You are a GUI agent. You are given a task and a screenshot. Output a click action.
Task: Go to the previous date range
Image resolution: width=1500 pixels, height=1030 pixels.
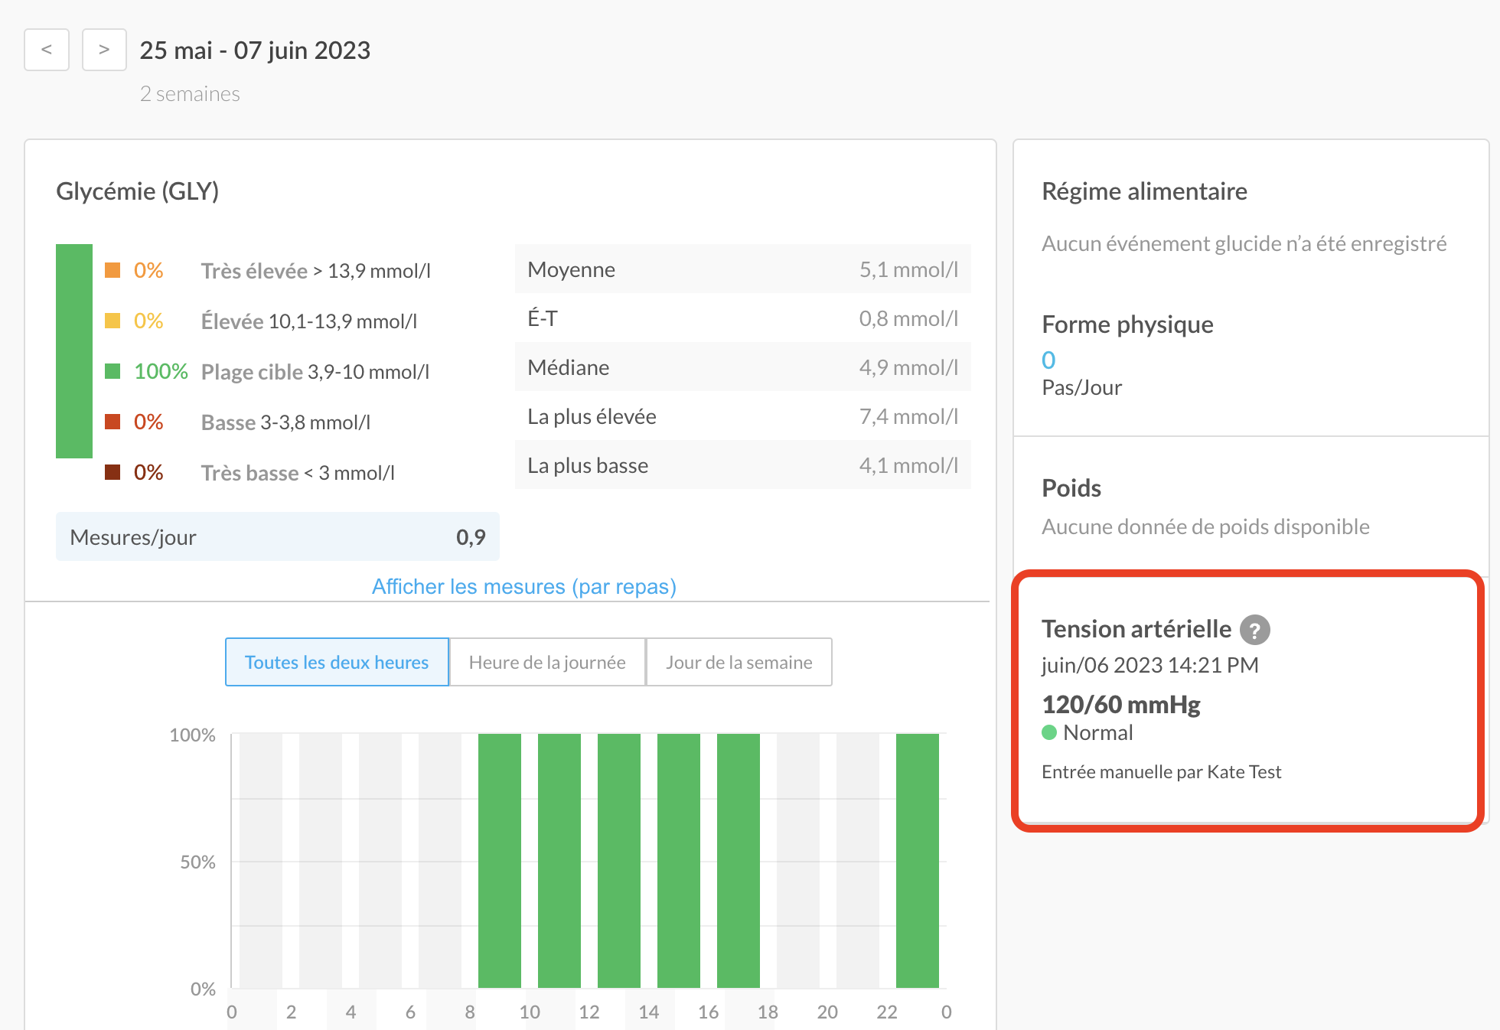coord(47,50)
